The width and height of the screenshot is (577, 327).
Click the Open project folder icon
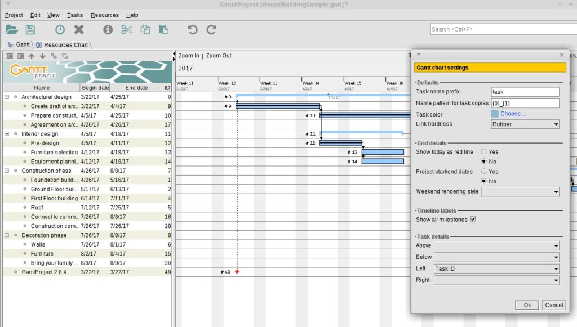pos(12,29)
